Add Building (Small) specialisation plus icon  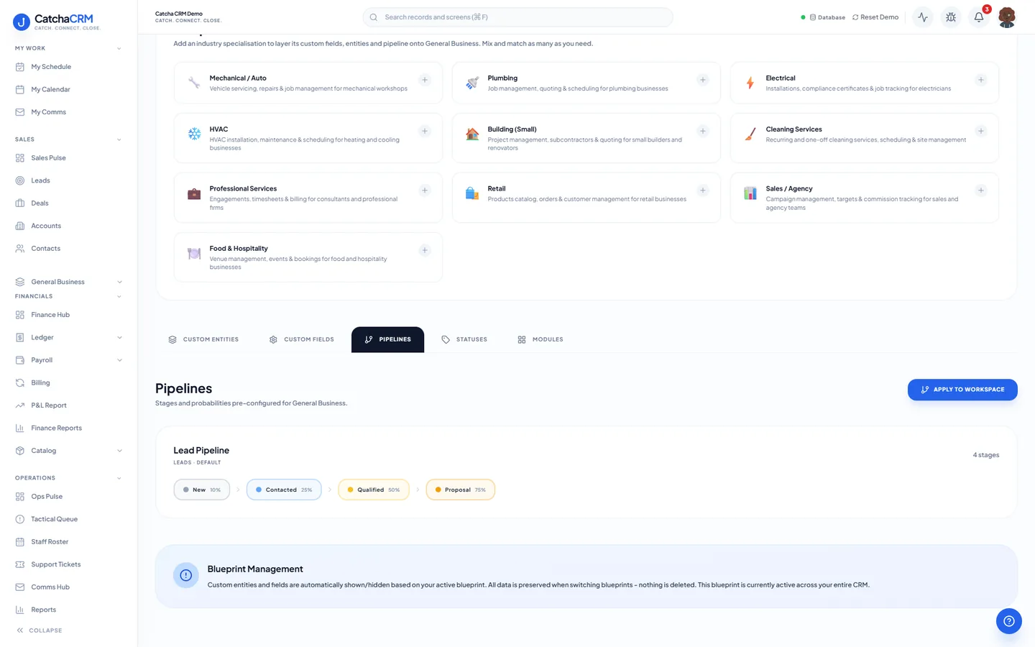click(703, 131)
